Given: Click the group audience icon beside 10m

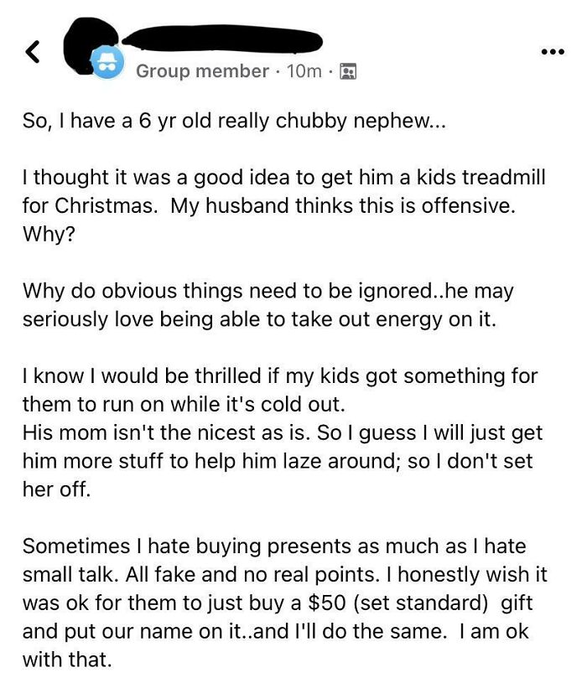Looking at the screenshot, I should click(348, 71).
